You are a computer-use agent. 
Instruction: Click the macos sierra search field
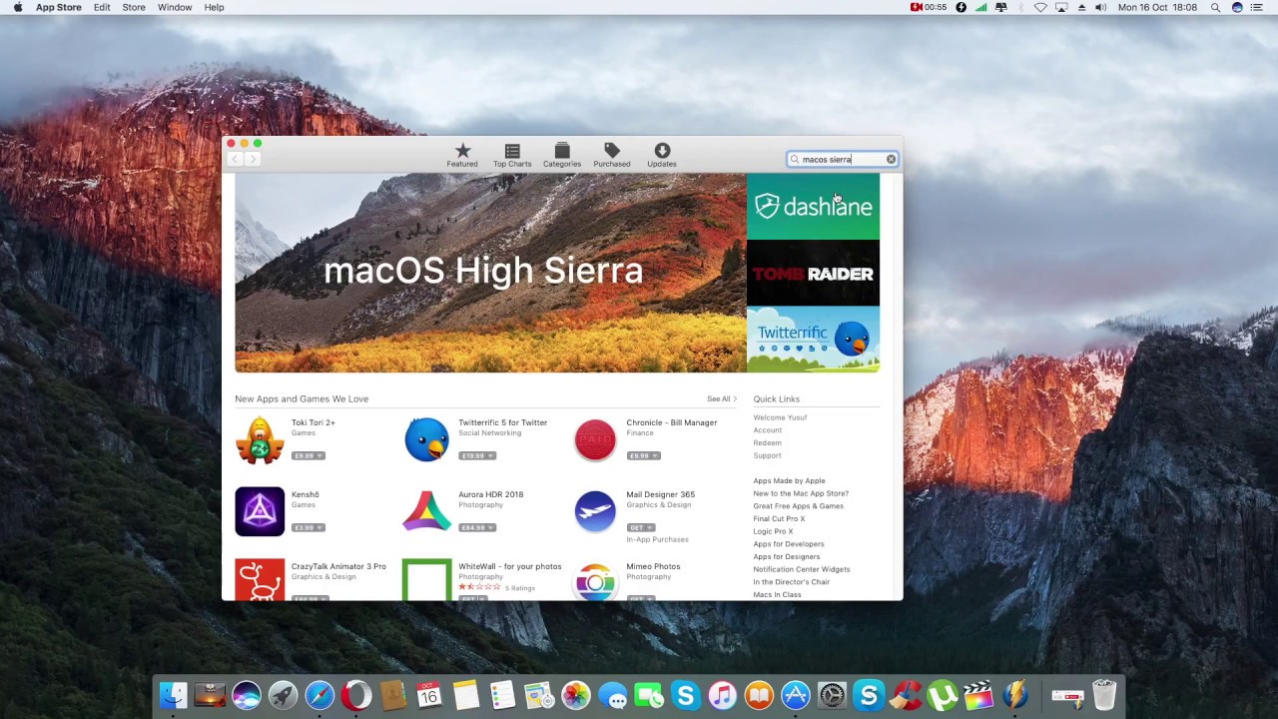coord(842,159)
